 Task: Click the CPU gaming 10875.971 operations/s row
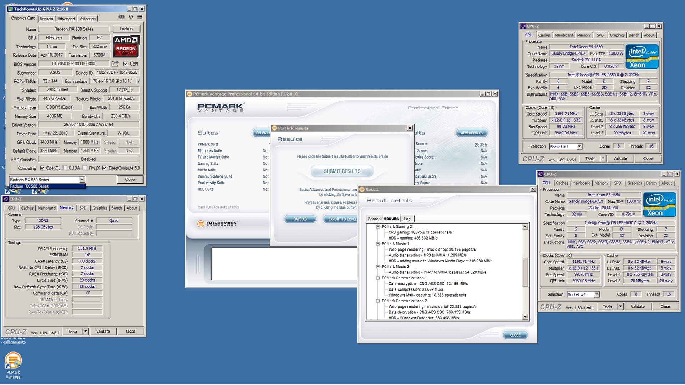click(420, 232)
